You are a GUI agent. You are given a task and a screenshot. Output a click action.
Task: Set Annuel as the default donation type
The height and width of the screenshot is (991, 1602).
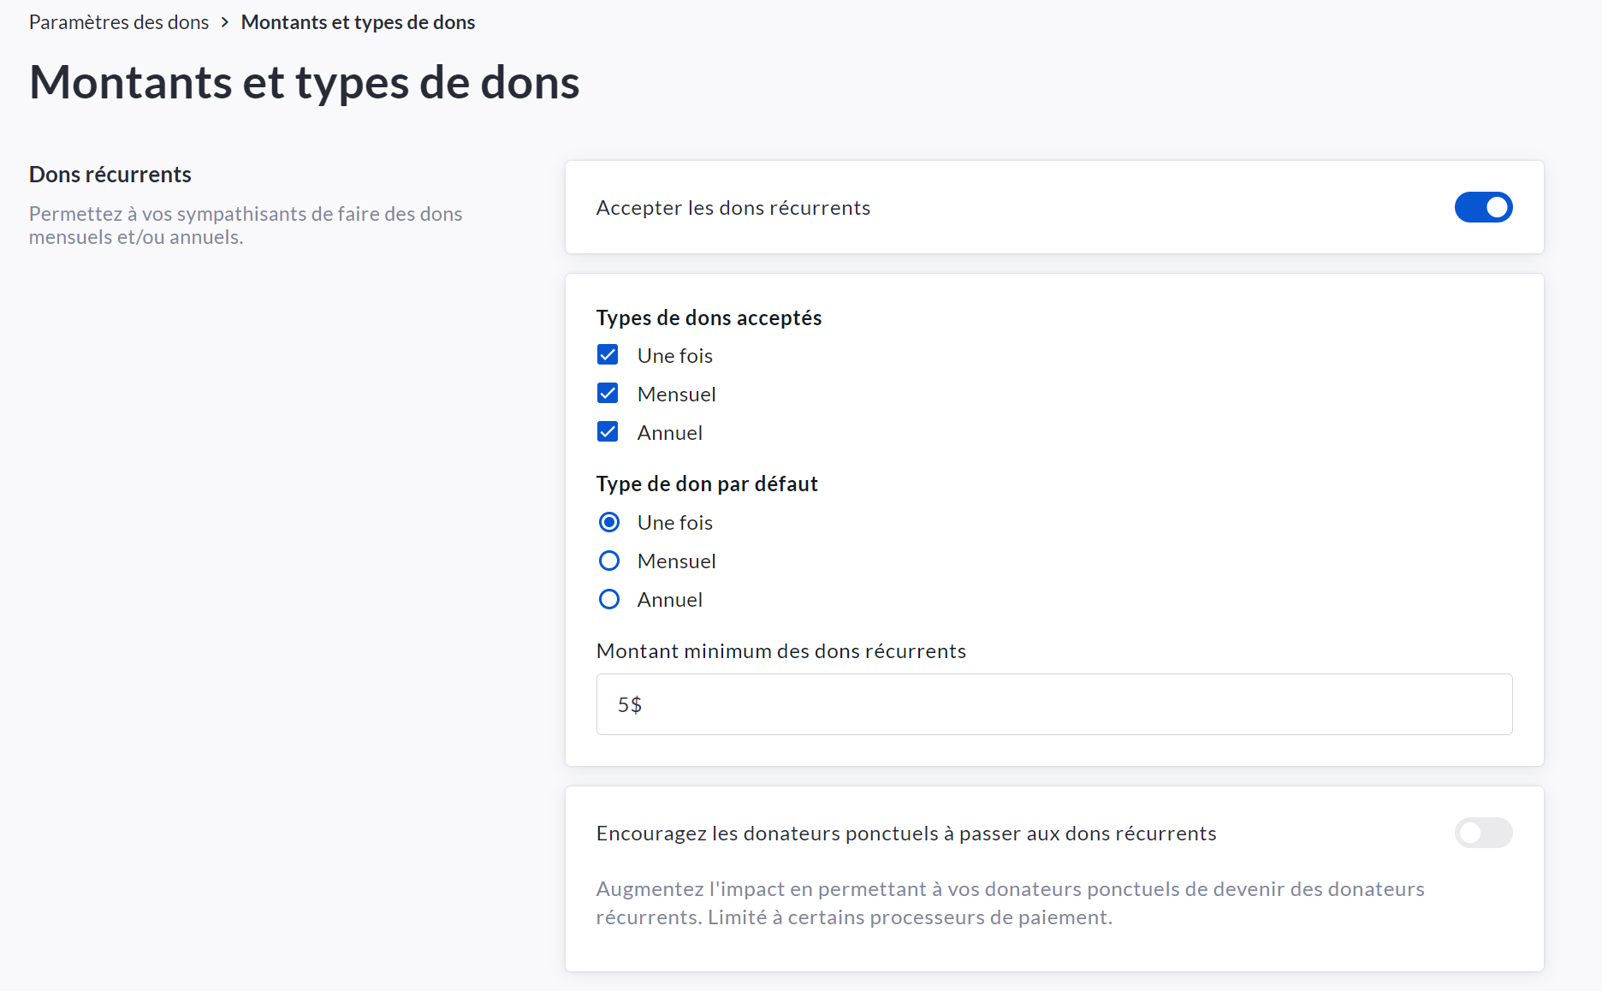pyautogui.click(x=609, y=599)
